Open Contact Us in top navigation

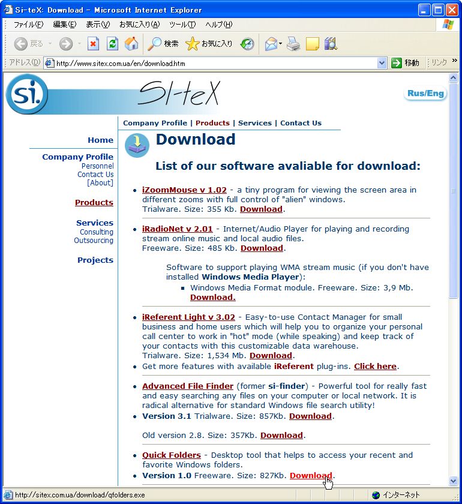(301, 123)
